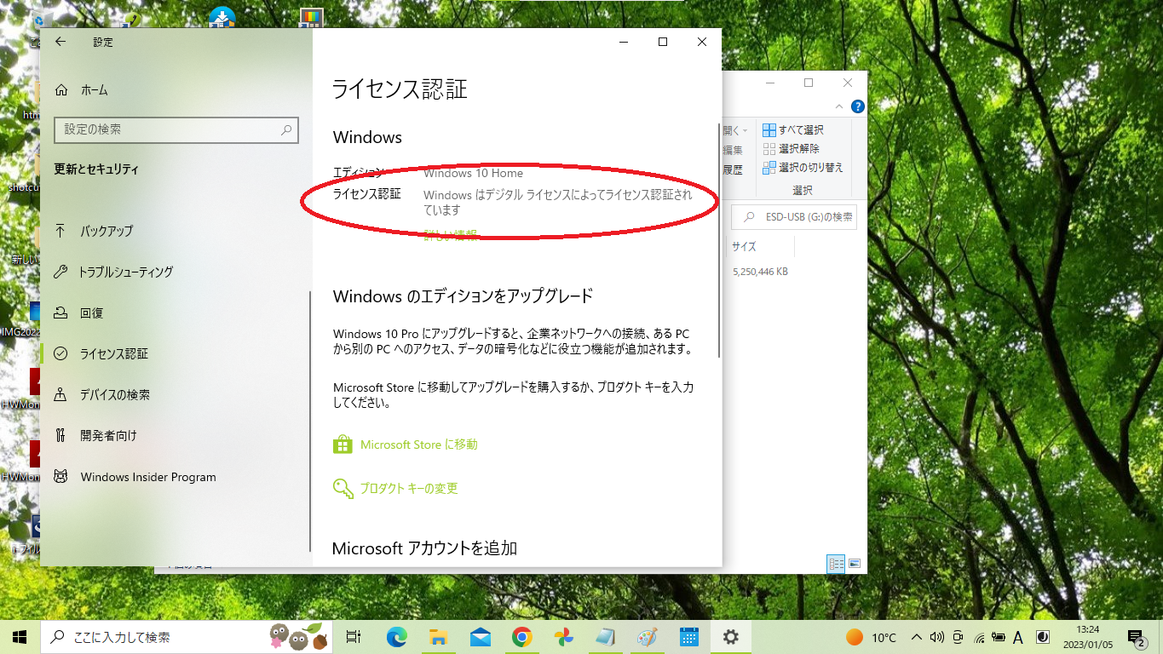The width and height of the screenshot is (1163, 654).
Task: Launch Google Chrome from the taskbar
Action: point(522,637)
